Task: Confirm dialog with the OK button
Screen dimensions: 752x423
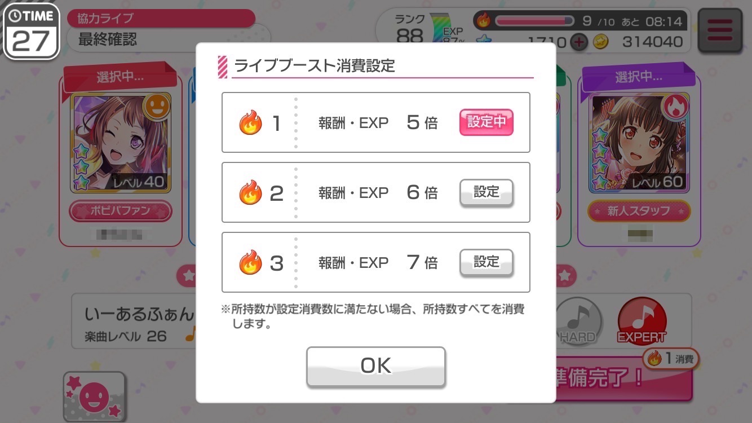Action: point(376,366)
